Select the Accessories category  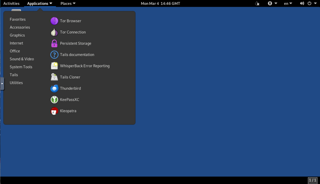coord(20,27)
